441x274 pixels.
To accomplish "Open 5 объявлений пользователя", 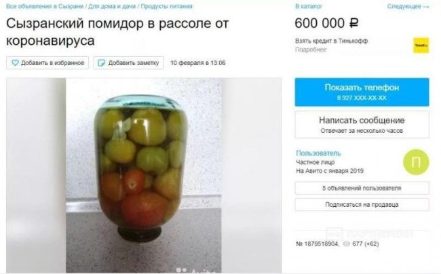I will [x=362, y=188].
